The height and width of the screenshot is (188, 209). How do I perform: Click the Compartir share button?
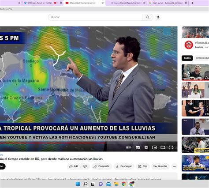click(101, 166)
